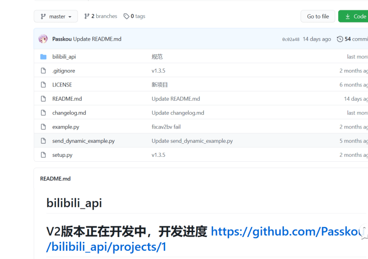Open the v1.3.5 commit on .gitignore row
The width and height of the screenshot is (368, 259).
click(x=158, y=71)
